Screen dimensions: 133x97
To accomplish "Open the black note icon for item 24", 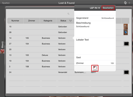I will [126, 72].
